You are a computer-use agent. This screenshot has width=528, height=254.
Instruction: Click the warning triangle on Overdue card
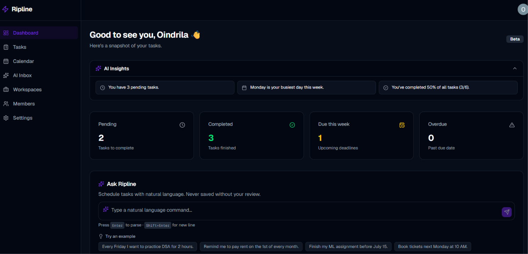point(512,125)
